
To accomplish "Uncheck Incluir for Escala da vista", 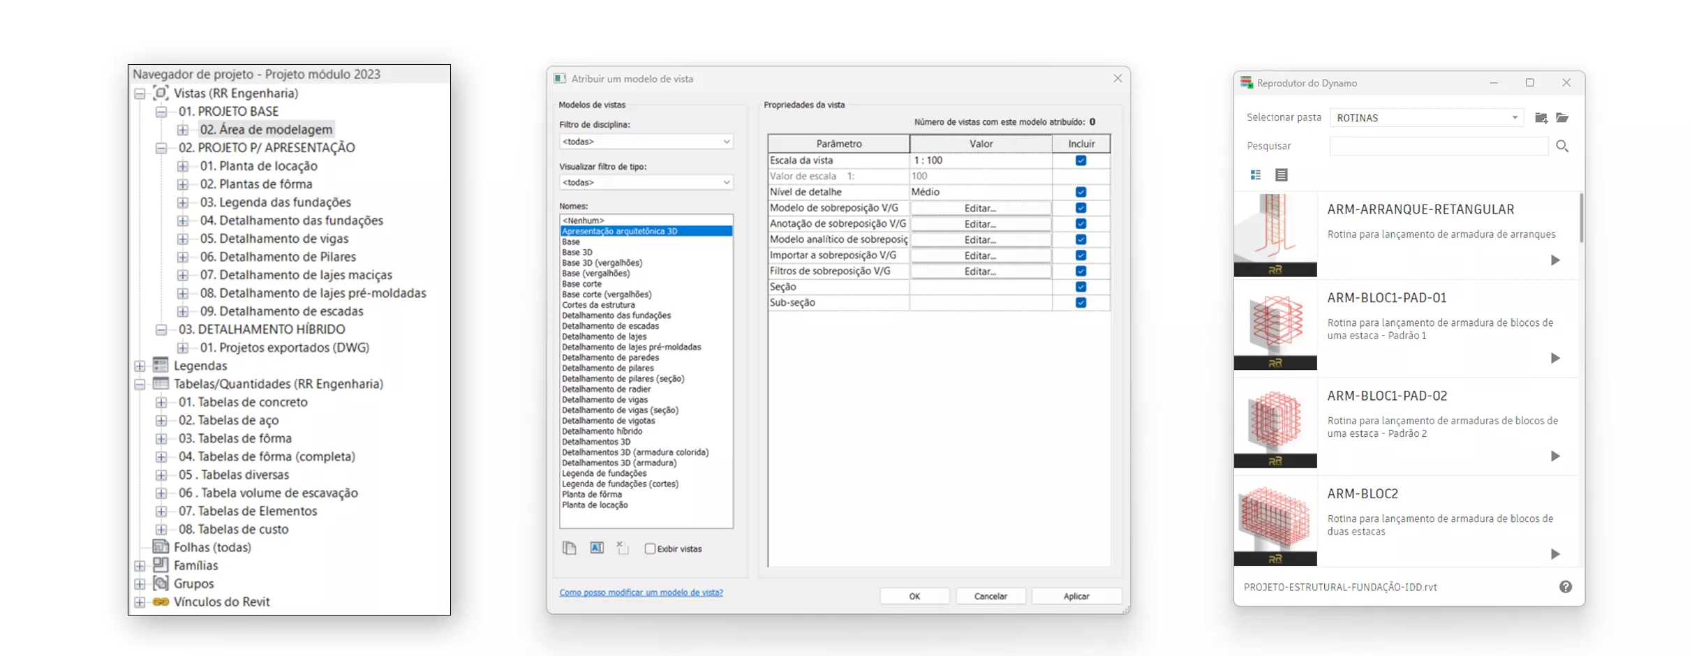I will pos(1081,160).
